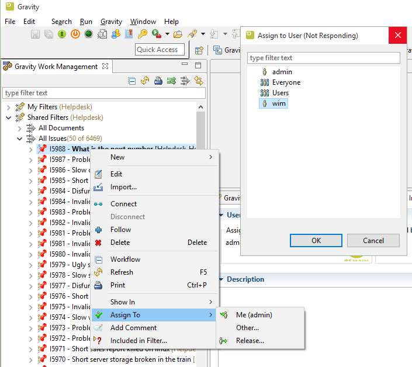Expand the All Documents tree node
This screenshot has width=412, height=367.
pos(19,128)
